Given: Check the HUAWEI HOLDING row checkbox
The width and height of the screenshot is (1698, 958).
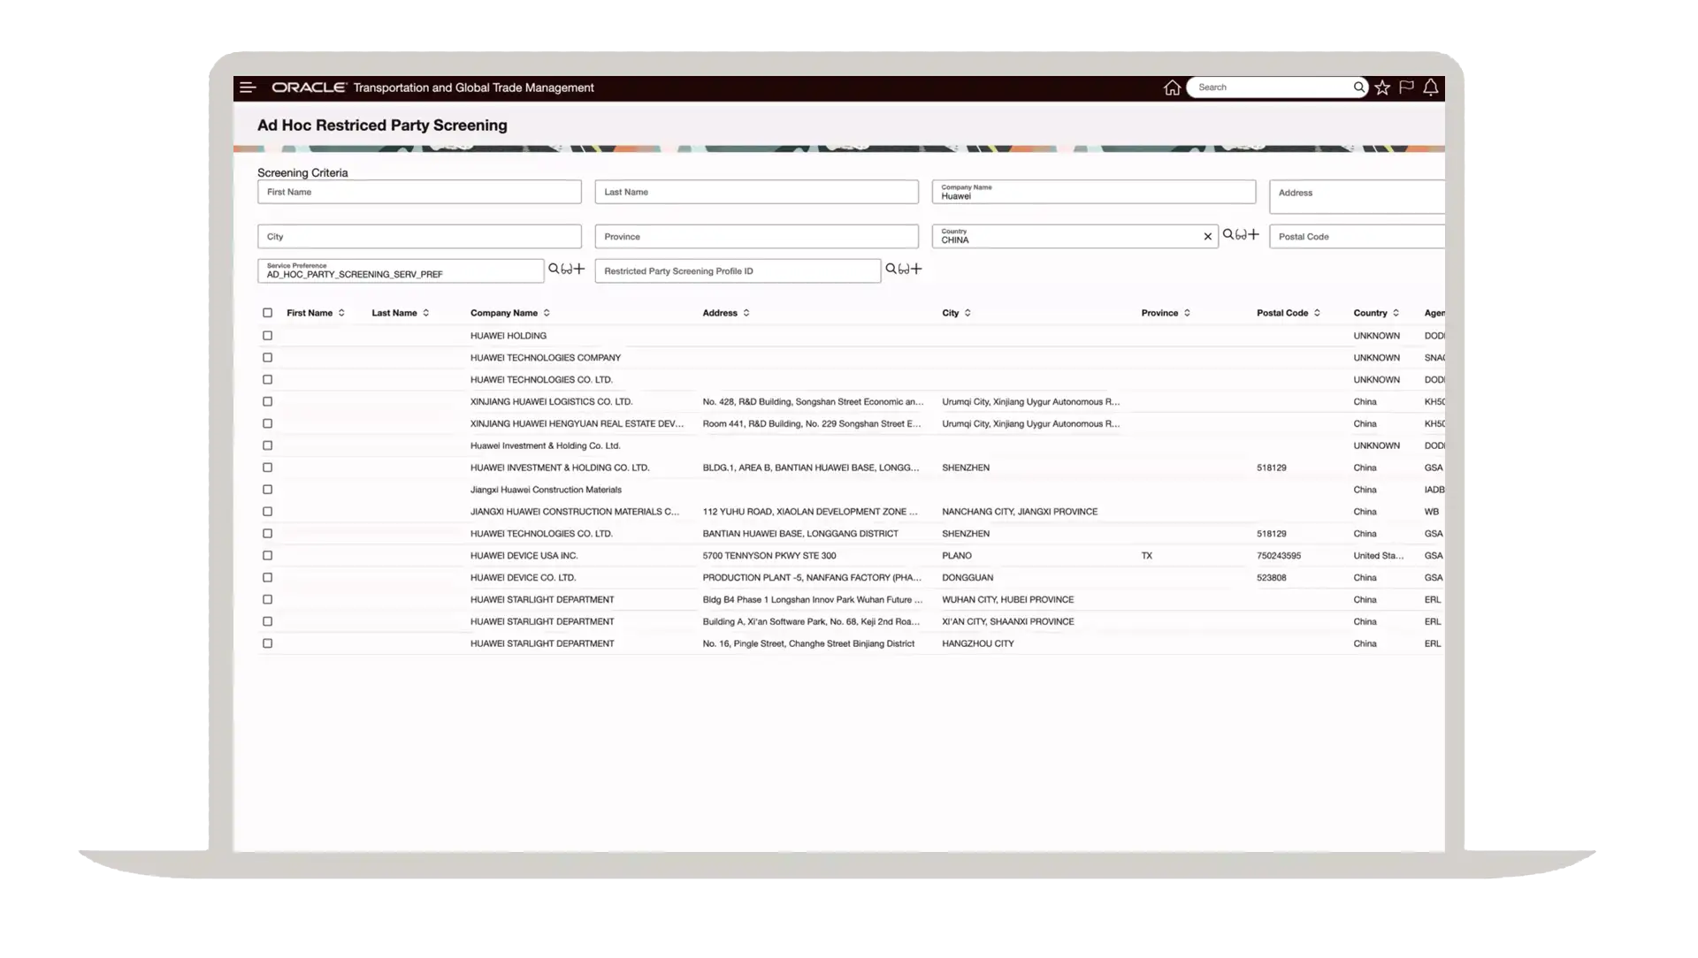Looking at the screenshot, I should point(267,336).
